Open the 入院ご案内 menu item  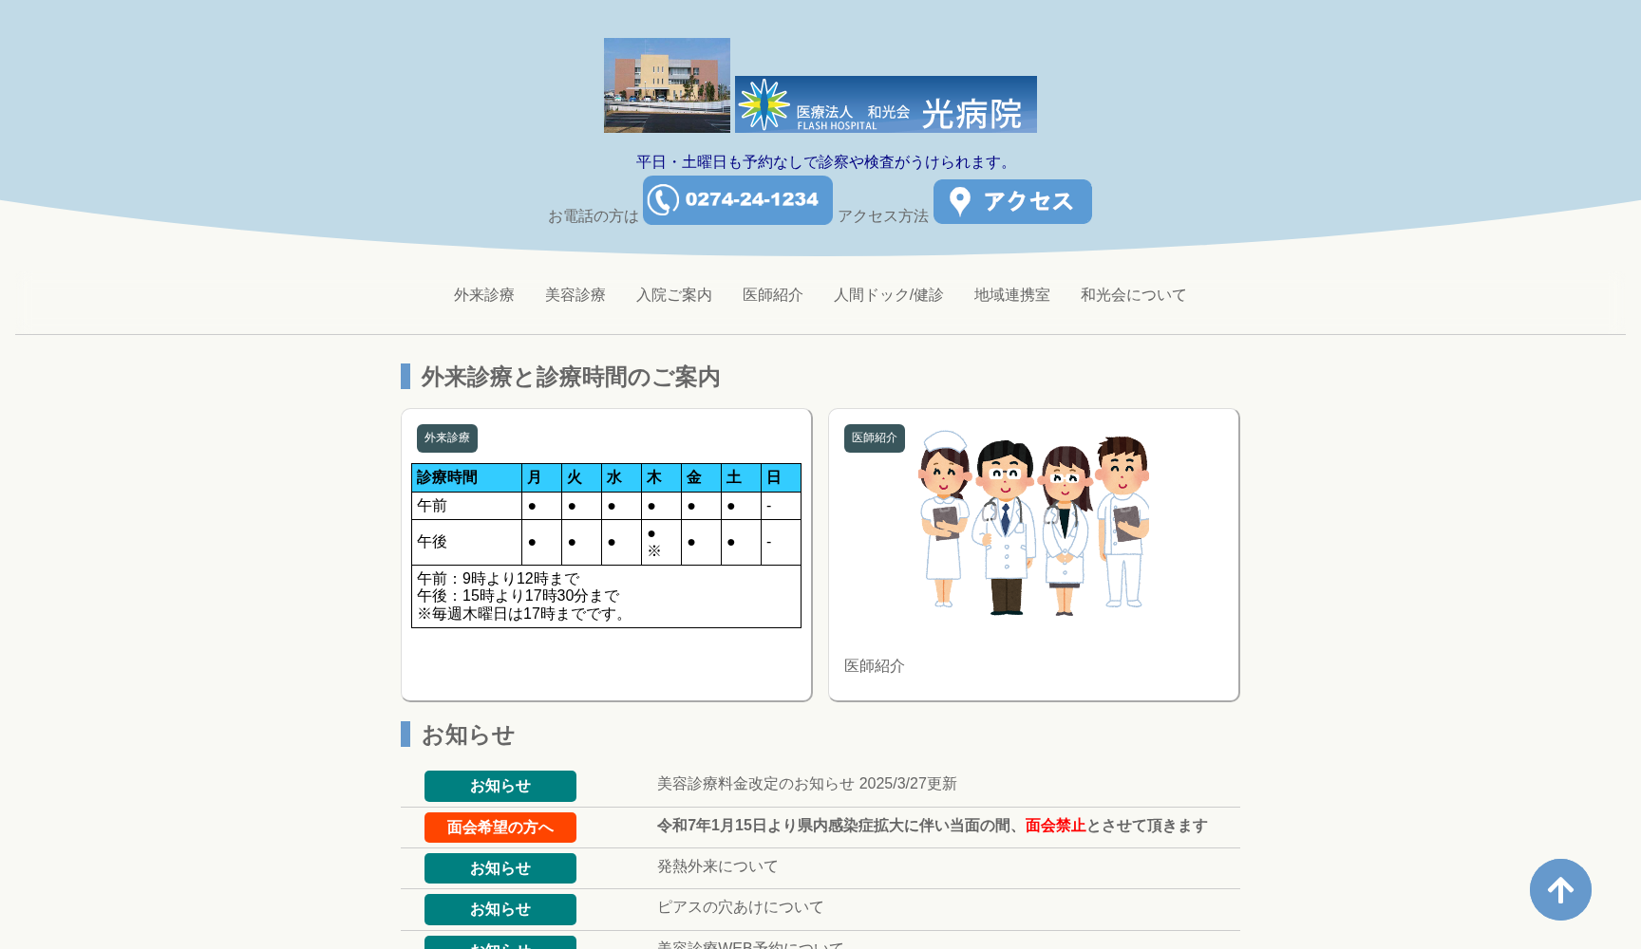click(674, 295)
